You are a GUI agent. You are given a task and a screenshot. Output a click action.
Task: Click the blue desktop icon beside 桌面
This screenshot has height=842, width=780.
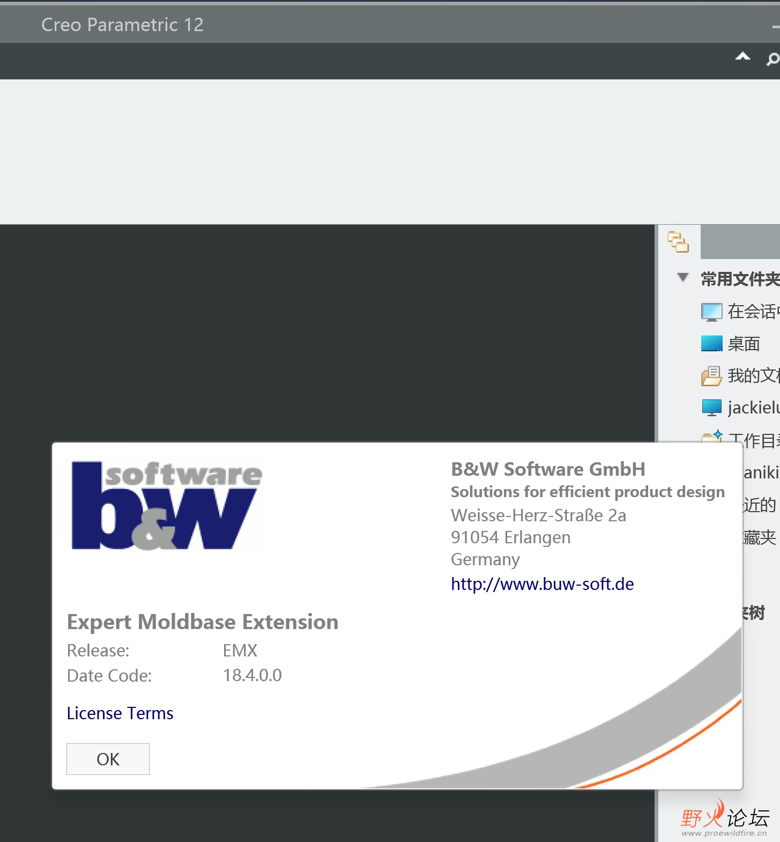tap(712, 344)
